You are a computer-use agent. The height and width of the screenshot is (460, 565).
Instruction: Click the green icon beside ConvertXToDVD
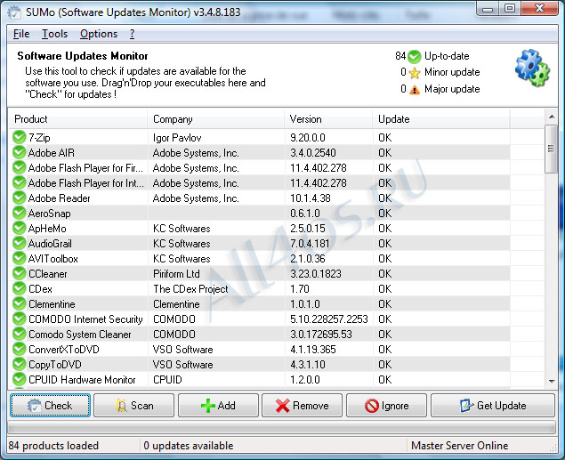[x=19, y=349]
